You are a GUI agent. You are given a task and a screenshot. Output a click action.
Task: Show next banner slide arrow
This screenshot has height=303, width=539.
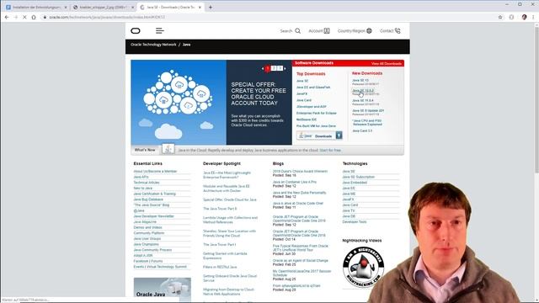pos(285,68)
